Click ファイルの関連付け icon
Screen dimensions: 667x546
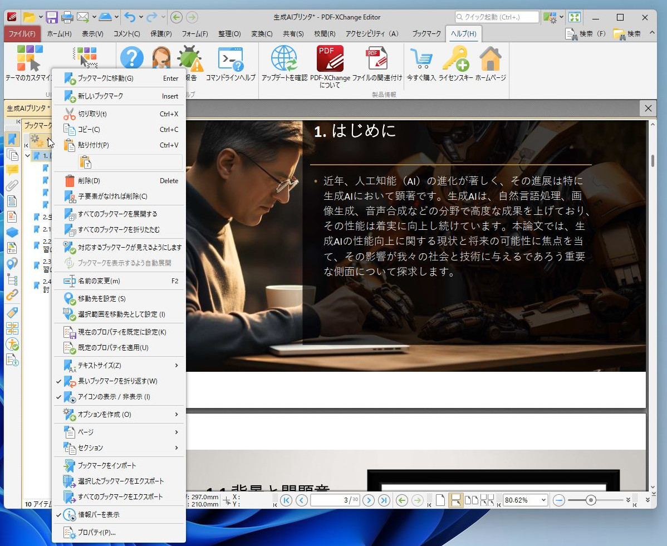click(377, 63)
